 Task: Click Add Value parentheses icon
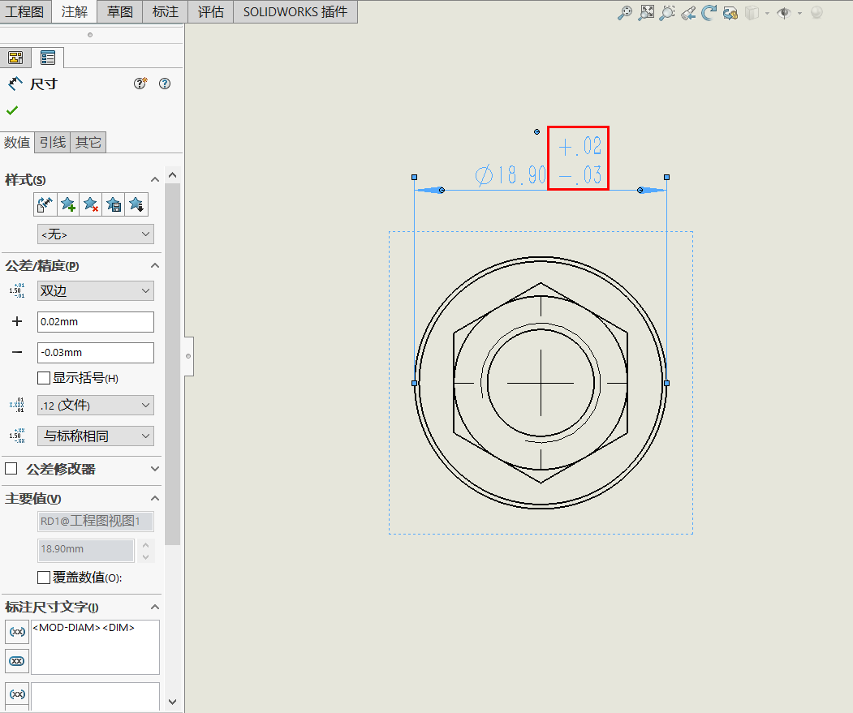[x=17, y=631]
